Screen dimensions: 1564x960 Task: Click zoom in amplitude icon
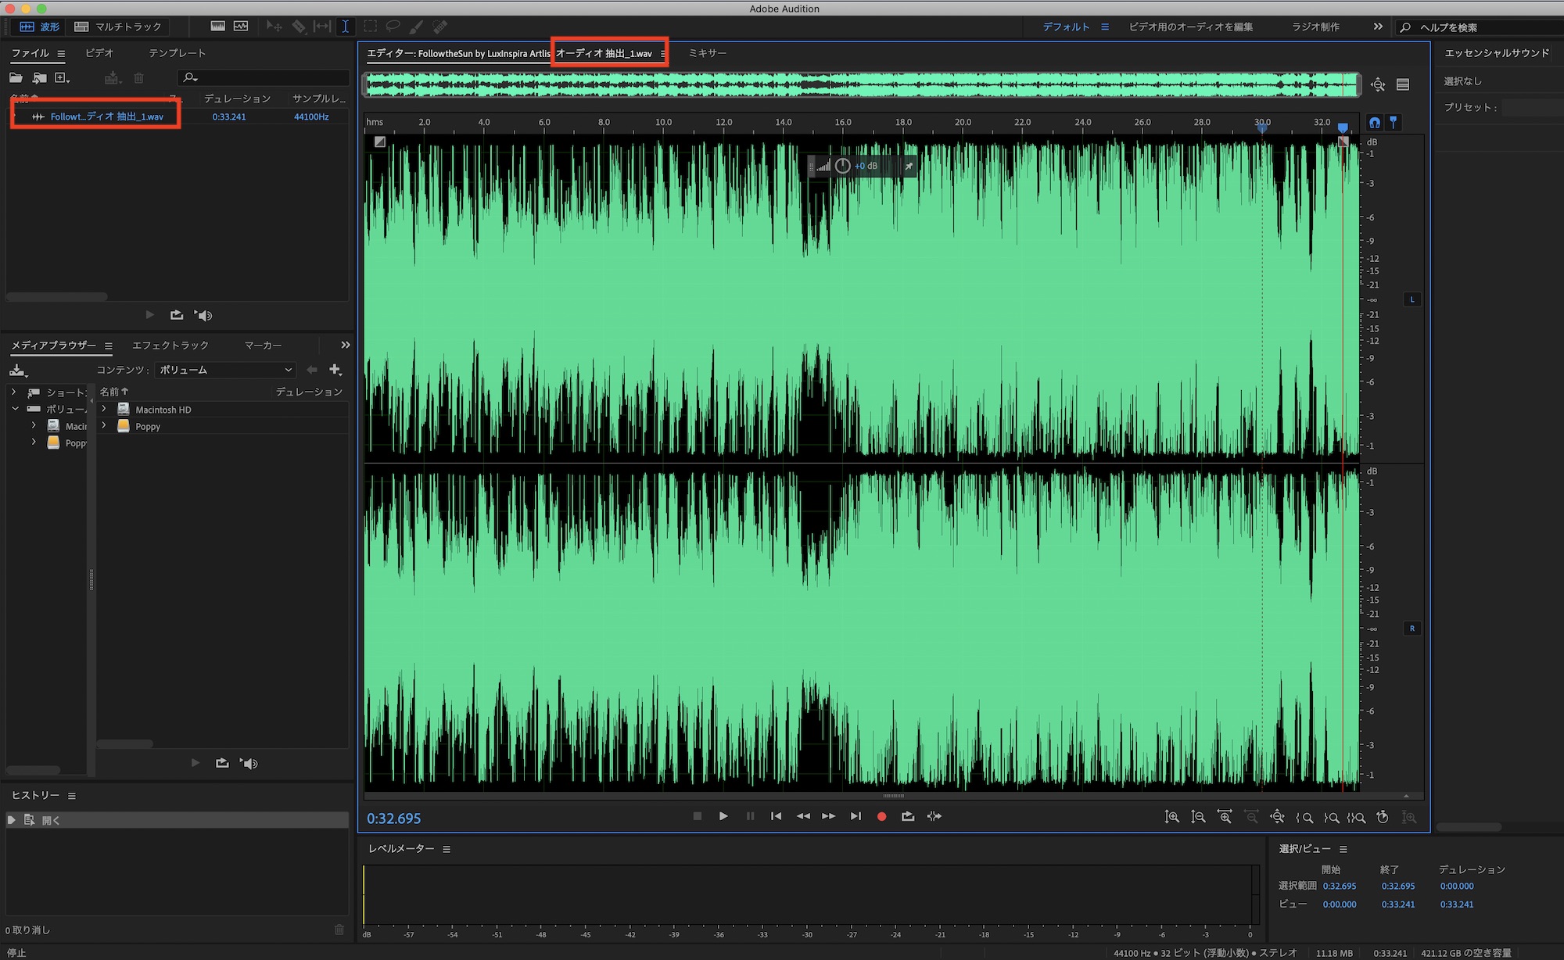[1171, 817]
